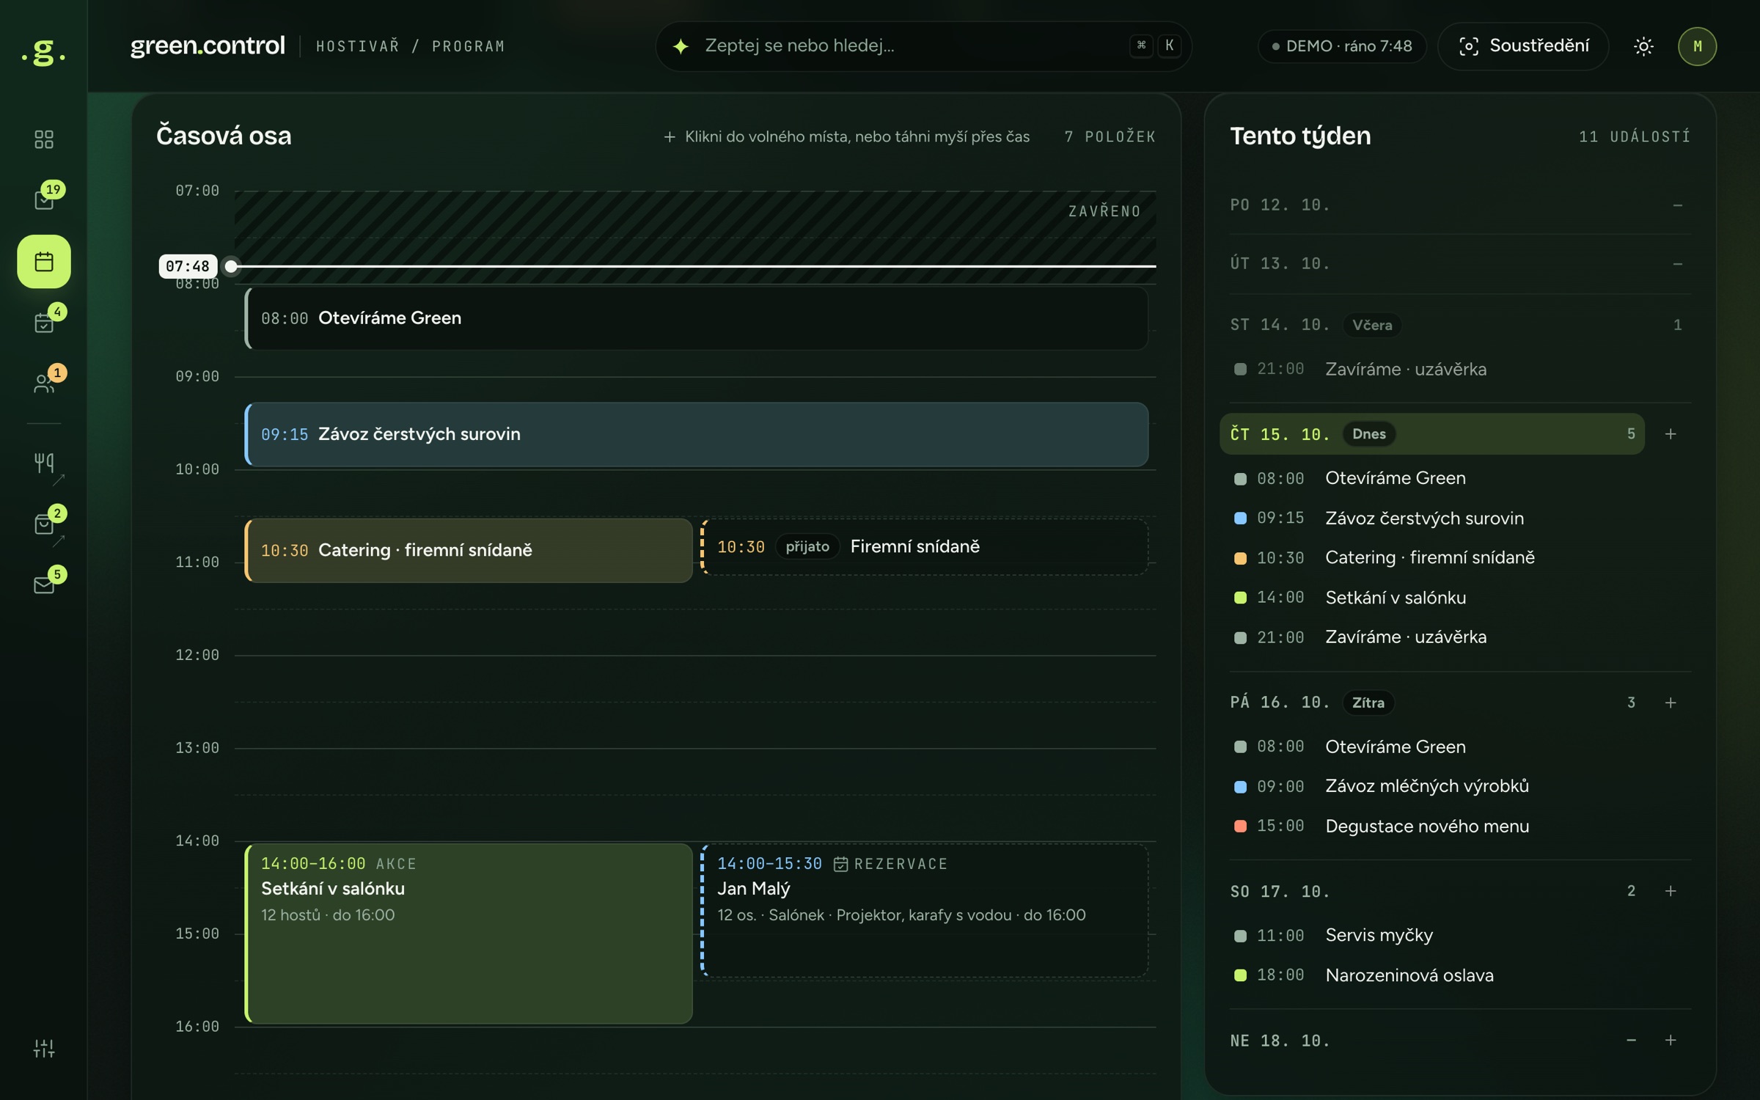Open the dashboard grid icon in sidebar
The height and width of the screenshot is (1100, 1760).
(44, 139)
